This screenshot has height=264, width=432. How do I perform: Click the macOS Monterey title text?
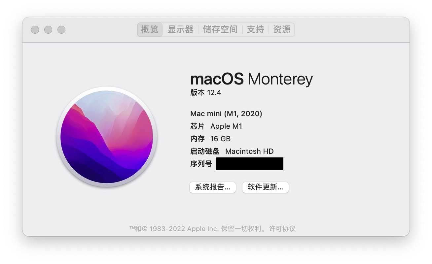pos(251,79)
